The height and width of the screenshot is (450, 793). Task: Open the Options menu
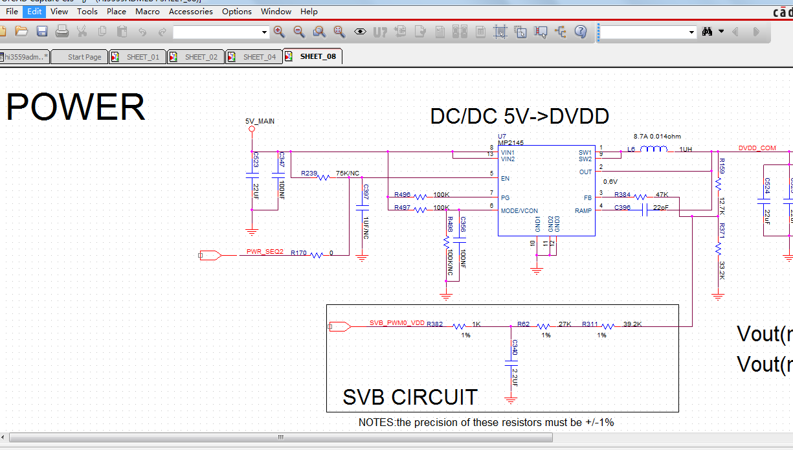[237, 11]
